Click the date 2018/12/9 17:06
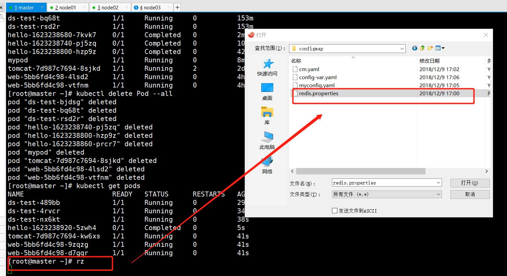Screen dimensions: 507x276 tap(439, 77)
